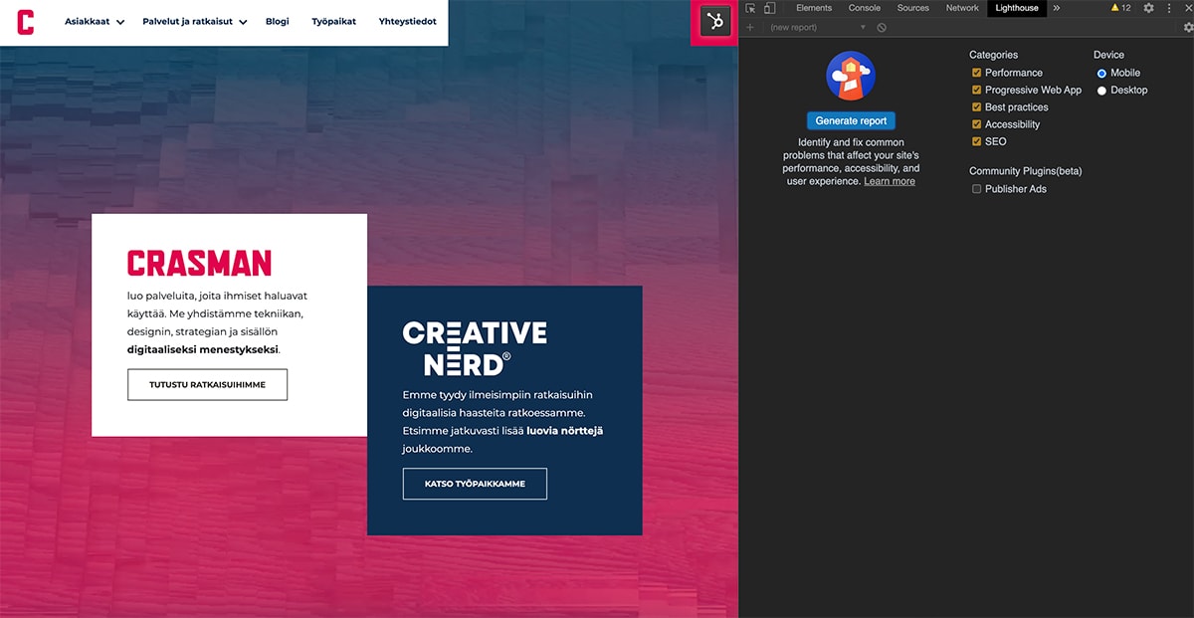The width and height of the screenshot is (1194, 618).
Task: Click the bold text 'luovia nörttejä'
Action: point(565,431)
